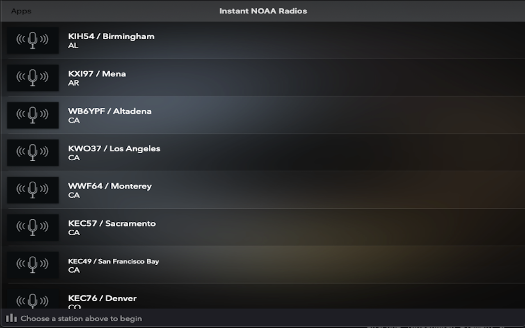This screenshot has width=525, height=328.
Task: Select station name KXI97 / Mena
Action: point(97,74)
